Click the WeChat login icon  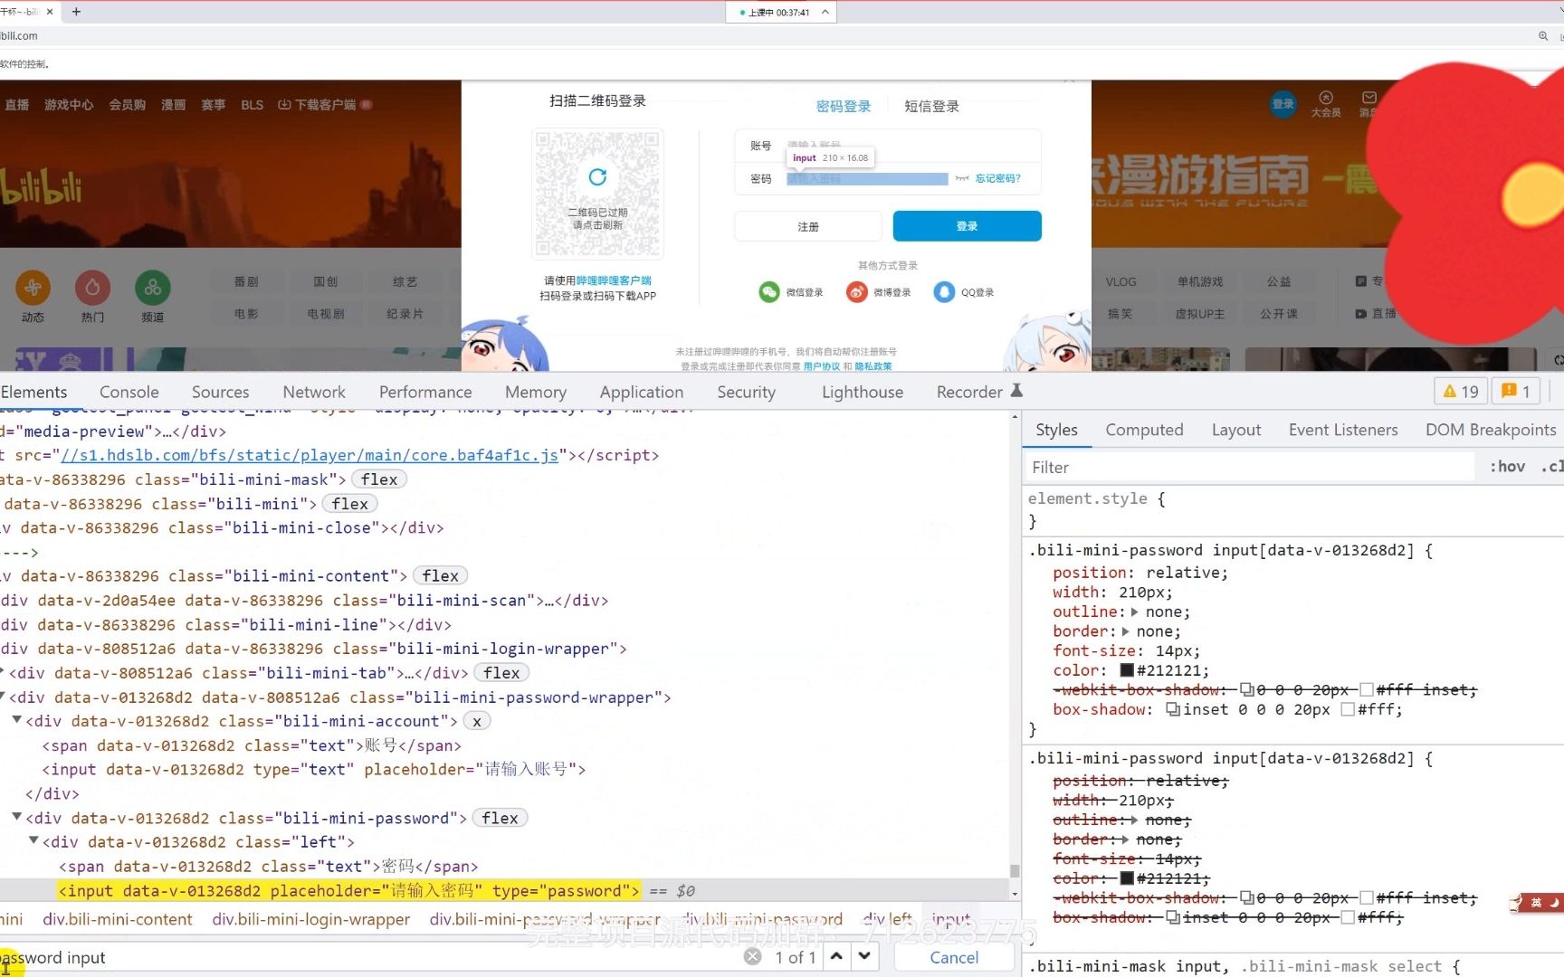pyautogui.click(x=769, y=292)
